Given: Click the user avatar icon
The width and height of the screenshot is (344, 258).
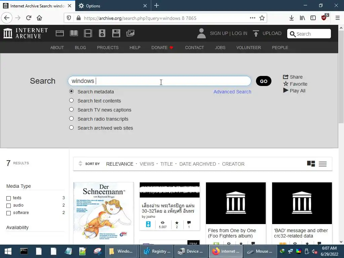Looking at the screenshot, I should (201, 33).
